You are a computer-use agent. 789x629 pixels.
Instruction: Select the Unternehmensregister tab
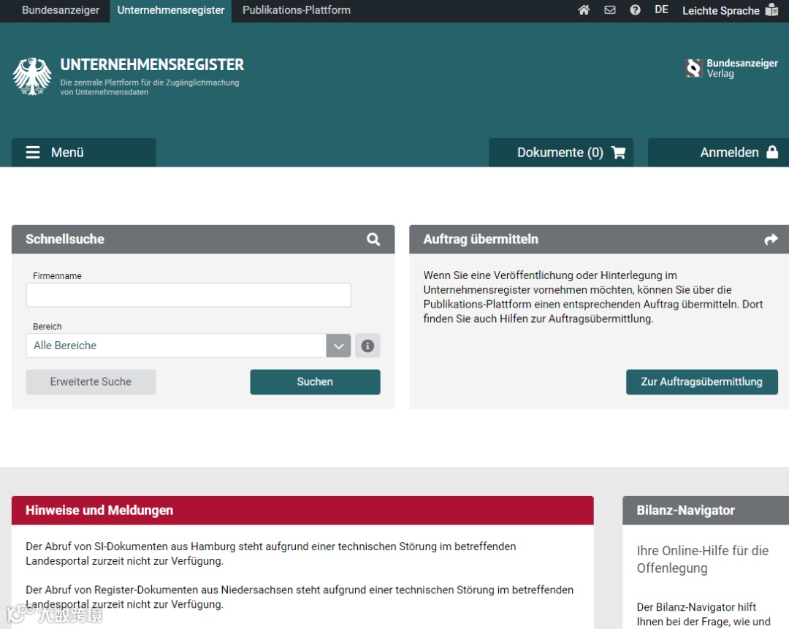coord(170,10)
